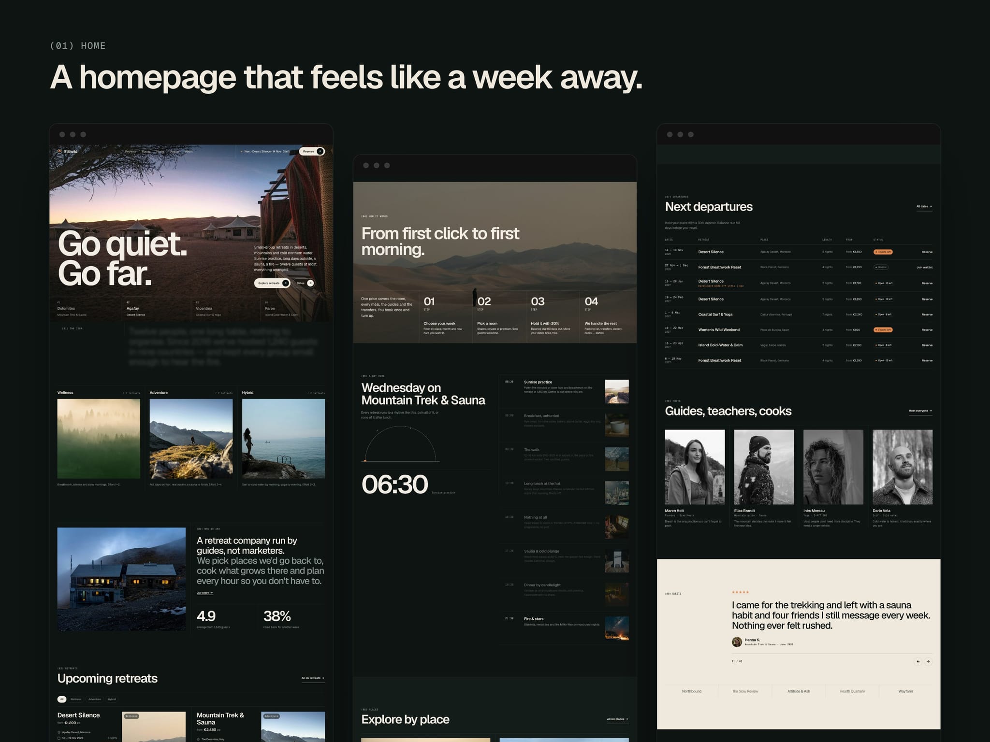Click the Dates pill button in hero
This screenshot has height=742, width=990.
coord(304,283)
